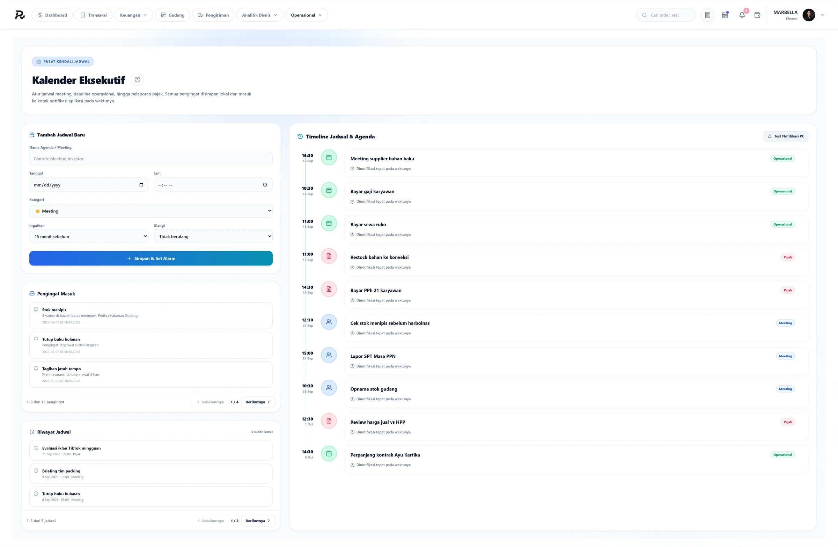Click the Pajak tag on Bayar PPh 21 karyawan
Image resolution: width=838 pixels, height=547 pixels.
click(788, 290)
